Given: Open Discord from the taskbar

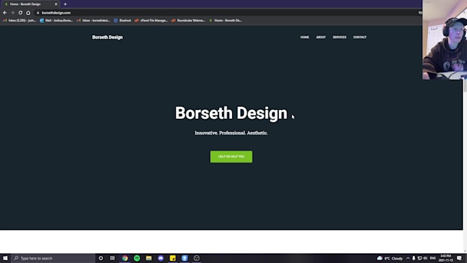Looking at the screenshot, I should pyautogui.click(x=161, y=258).
